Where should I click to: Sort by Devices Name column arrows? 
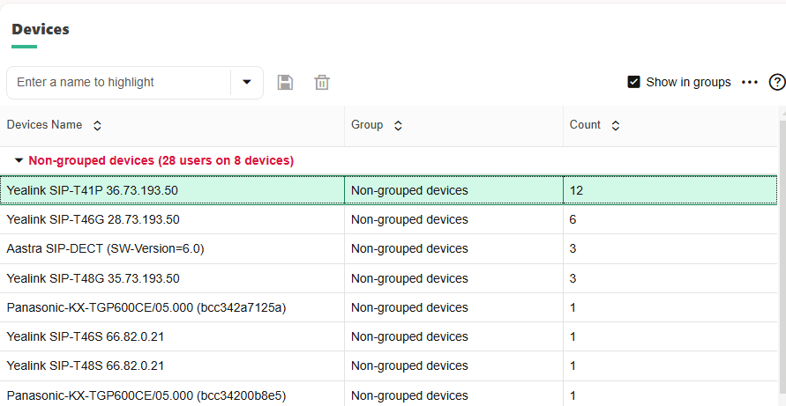[x=97, y=126]
